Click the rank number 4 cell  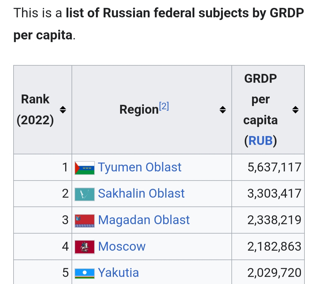[65, 247]
